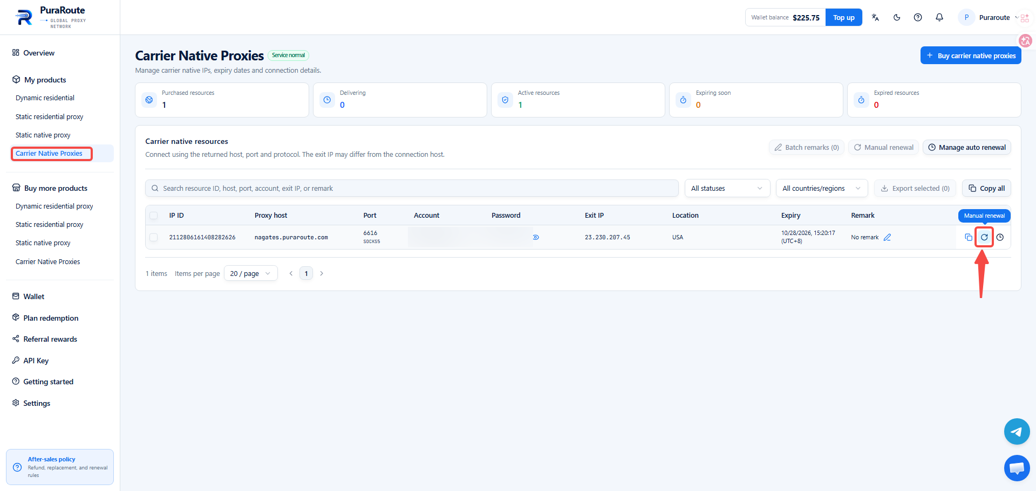Open the Puraroute account menu
This screenshot has height=491, width=1036.
point(989,17)
